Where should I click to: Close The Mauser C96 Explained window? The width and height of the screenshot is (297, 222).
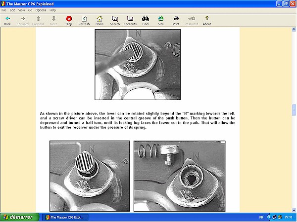(x=293, y=4)
